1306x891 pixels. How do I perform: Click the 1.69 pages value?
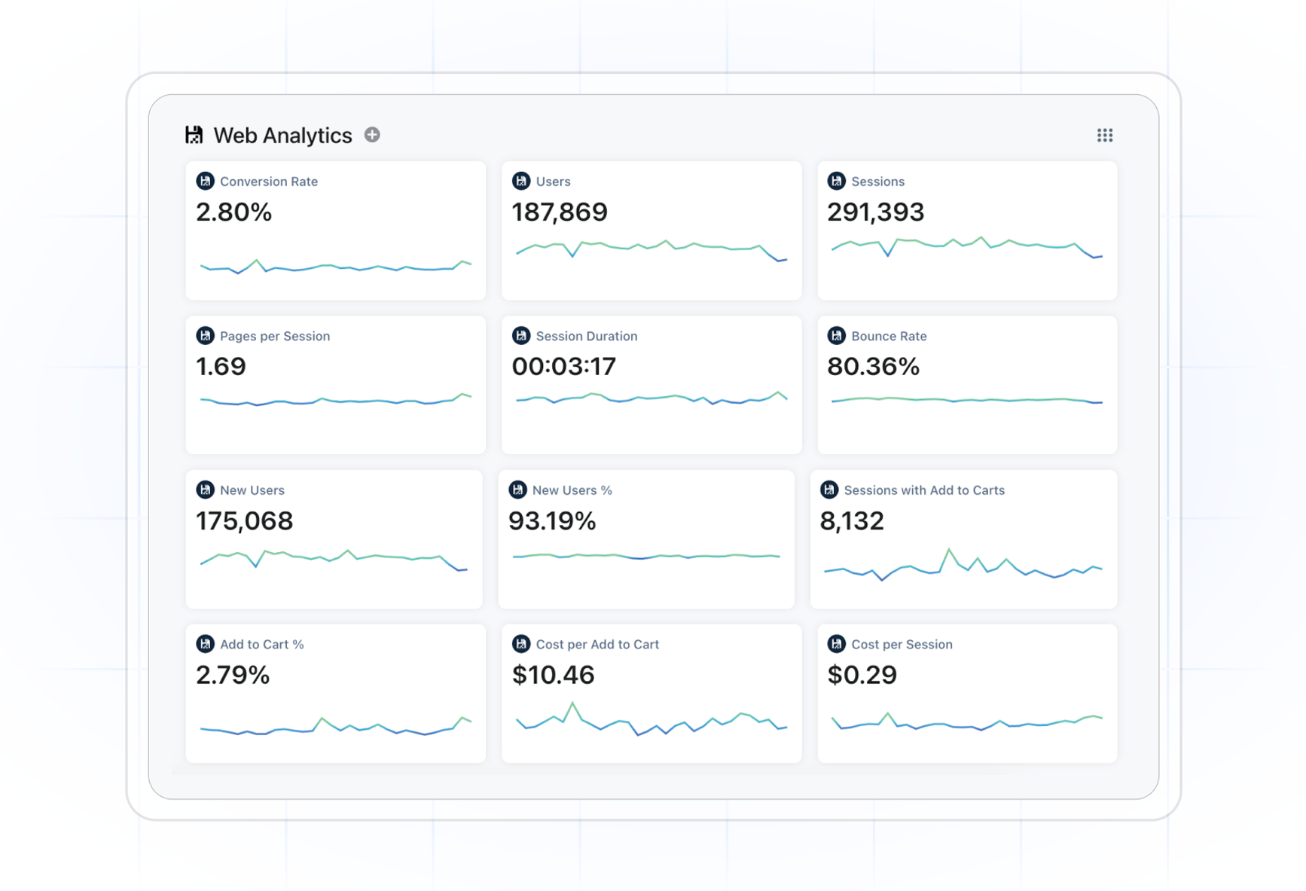pos(221,366)
